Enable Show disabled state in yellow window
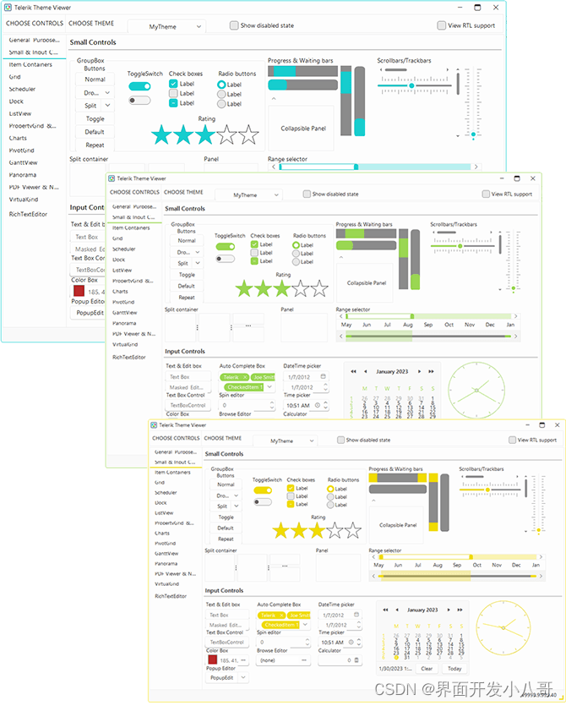Screen dimensions: 566x706 tap(341, 440)
